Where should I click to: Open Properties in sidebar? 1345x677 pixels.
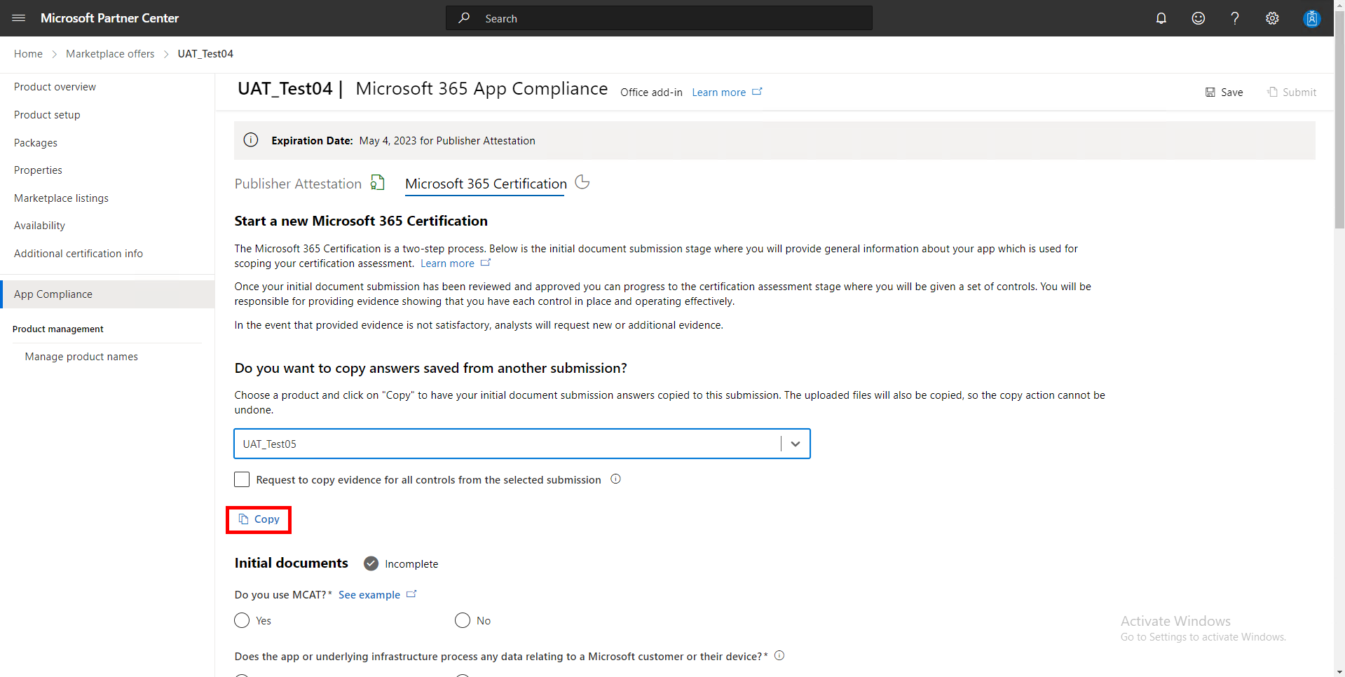point(38,170)
